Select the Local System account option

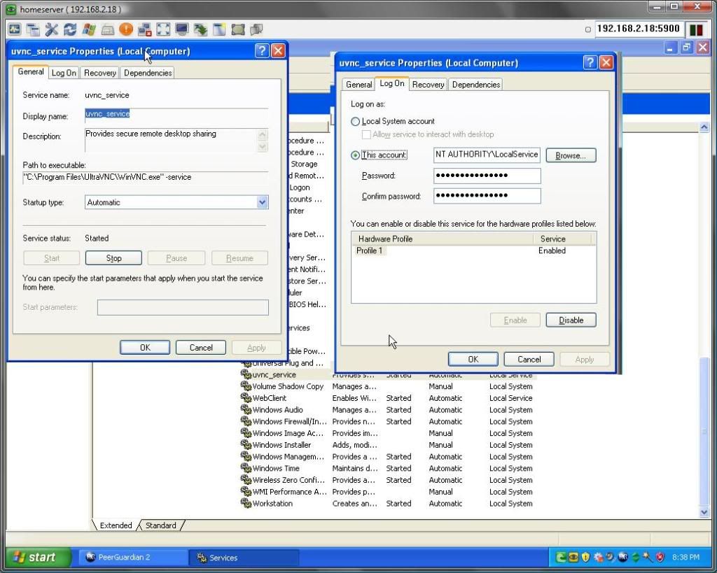coord(355,122)
